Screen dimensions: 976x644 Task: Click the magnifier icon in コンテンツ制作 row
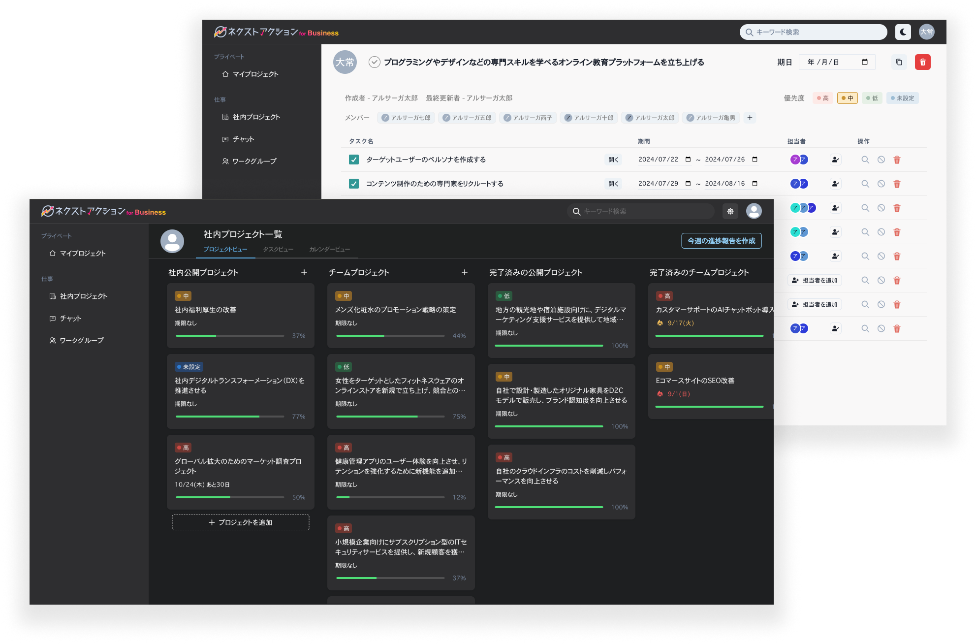coord(865,184)
